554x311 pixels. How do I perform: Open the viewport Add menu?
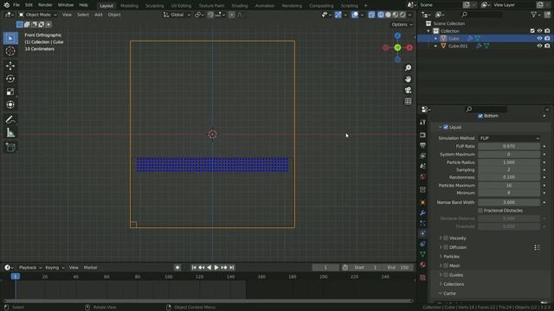[98, 15]
